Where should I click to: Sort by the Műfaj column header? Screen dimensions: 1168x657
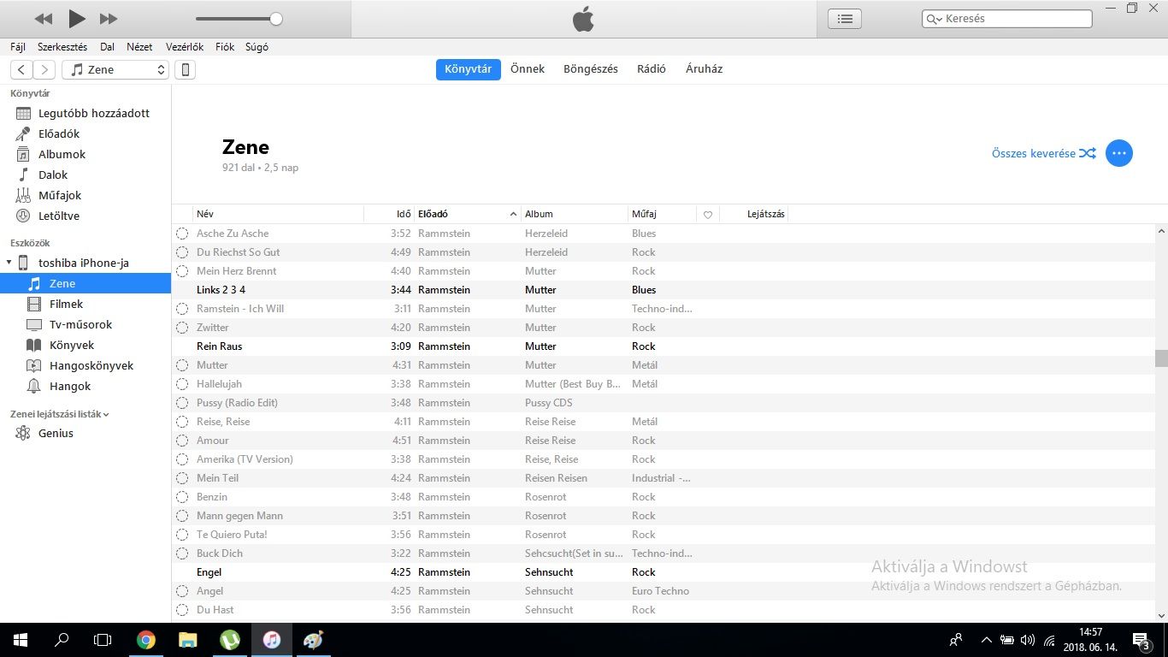pyautogui.click(x=662, y=214)
